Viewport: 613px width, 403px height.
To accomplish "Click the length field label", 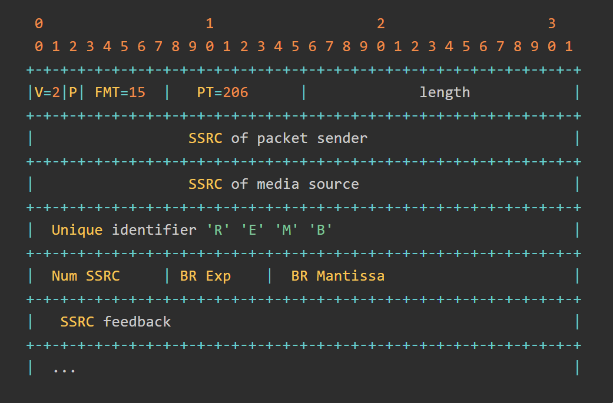I will [x=445, y=92].
